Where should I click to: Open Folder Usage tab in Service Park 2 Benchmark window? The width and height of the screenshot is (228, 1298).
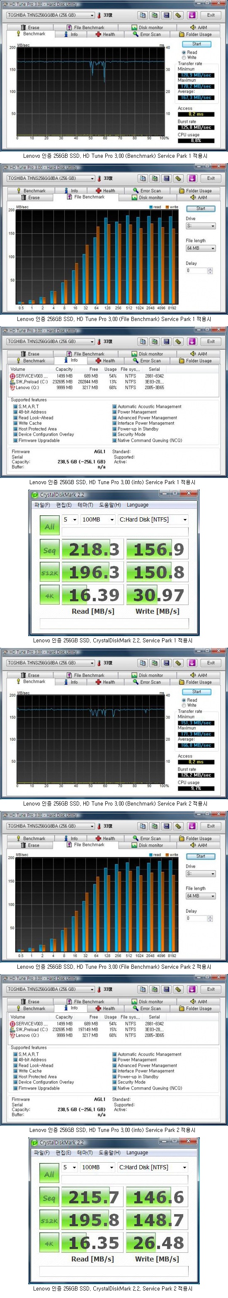coord(195,683)
